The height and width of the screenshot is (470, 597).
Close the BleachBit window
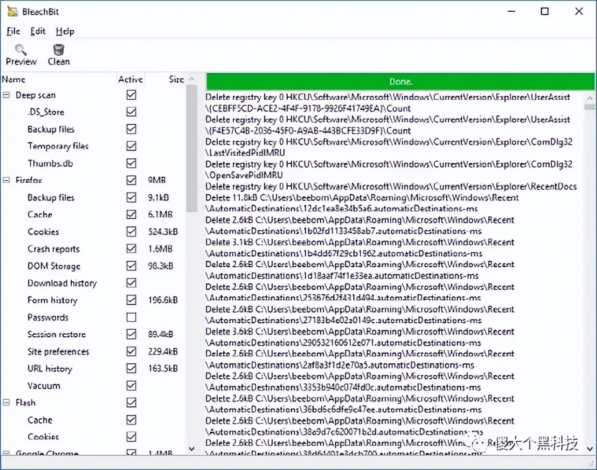579,11
